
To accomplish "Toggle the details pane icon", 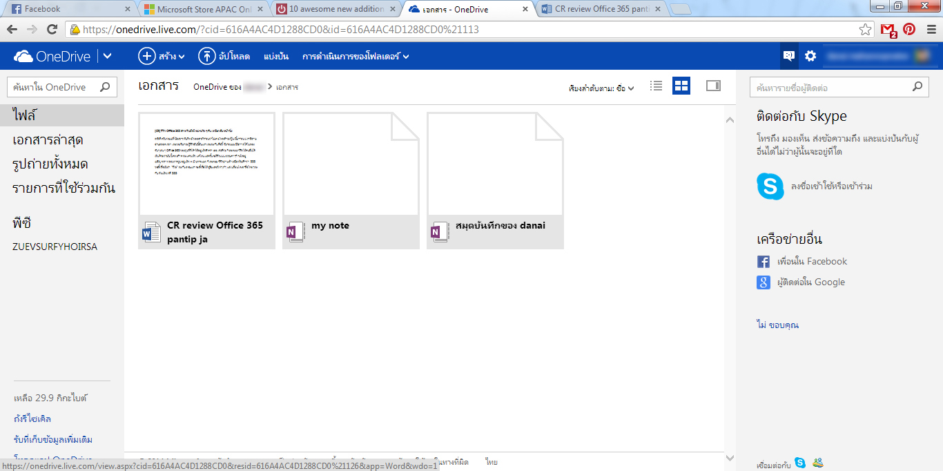I will coord(713,86).
